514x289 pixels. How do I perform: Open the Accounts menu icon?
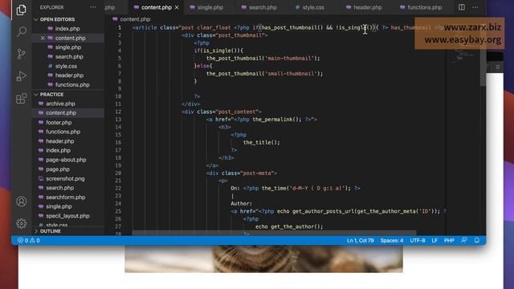[22, 201]
